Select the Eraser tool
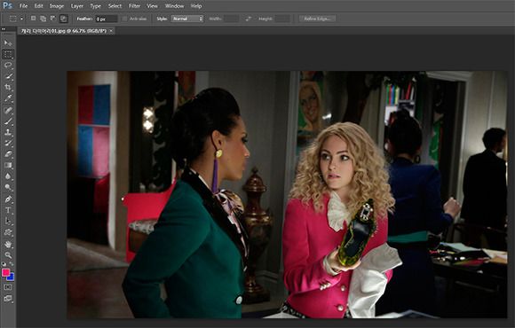 pos(8,154)
